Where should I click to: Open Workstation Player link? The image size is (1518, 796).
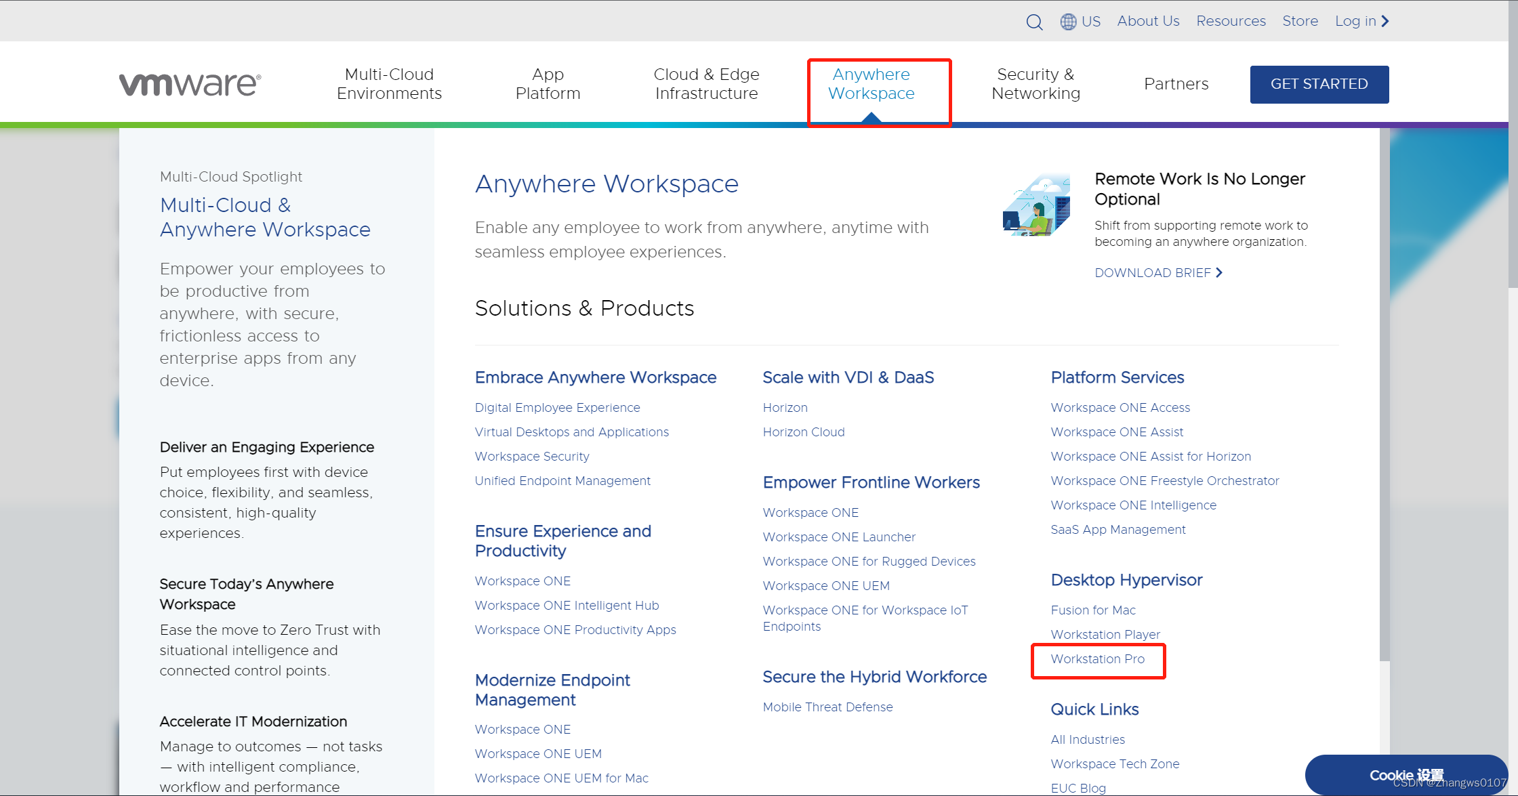pyautogui.click(x=1105, y=634)
